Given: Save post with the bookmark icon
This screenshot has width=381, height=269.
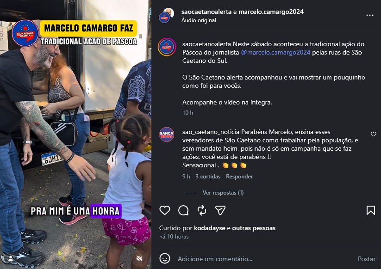Looking at the screenshot, I should (x=371, y=210).
